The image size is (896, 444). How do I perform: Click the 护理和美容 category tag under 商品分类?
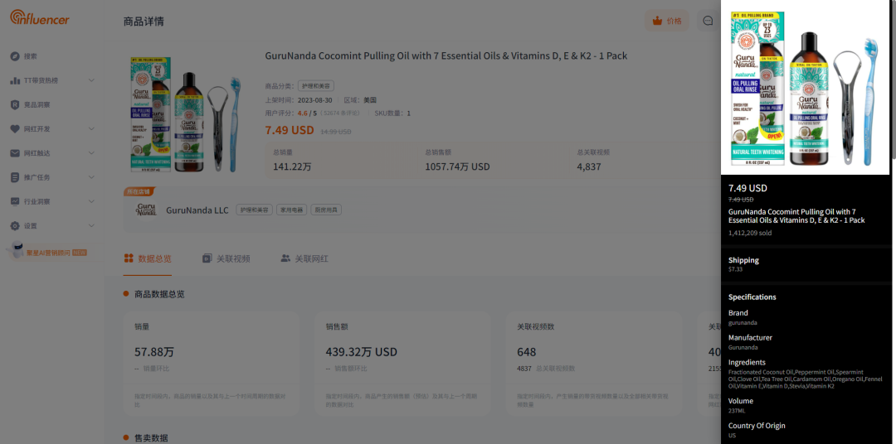click(x=316, y=86)
